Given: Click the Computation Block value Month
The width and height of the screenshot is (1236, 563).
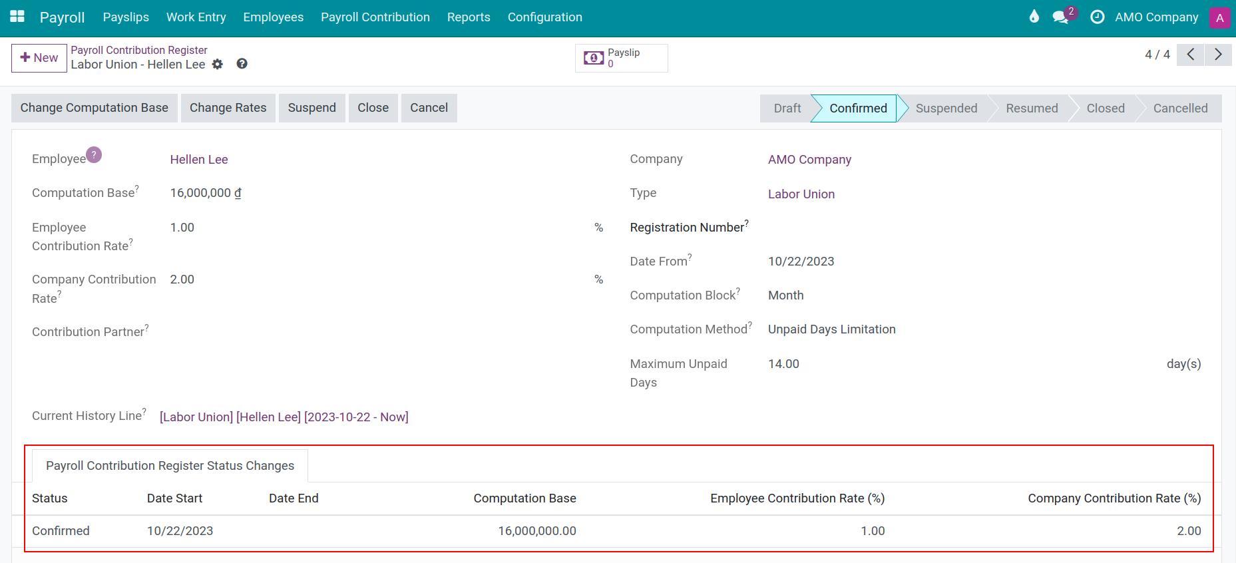Looking at the screenshot, I should [786, 295].
